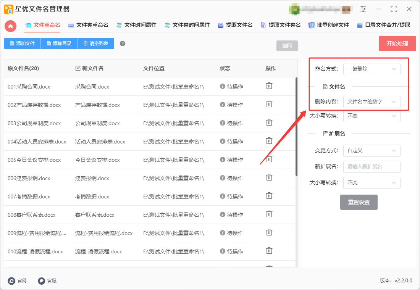The height and width of the screenshot is (290, 420).
Task: Click status info icon for 001采购合同.docx
Action: pyautogui.click(x=222, y=86)
